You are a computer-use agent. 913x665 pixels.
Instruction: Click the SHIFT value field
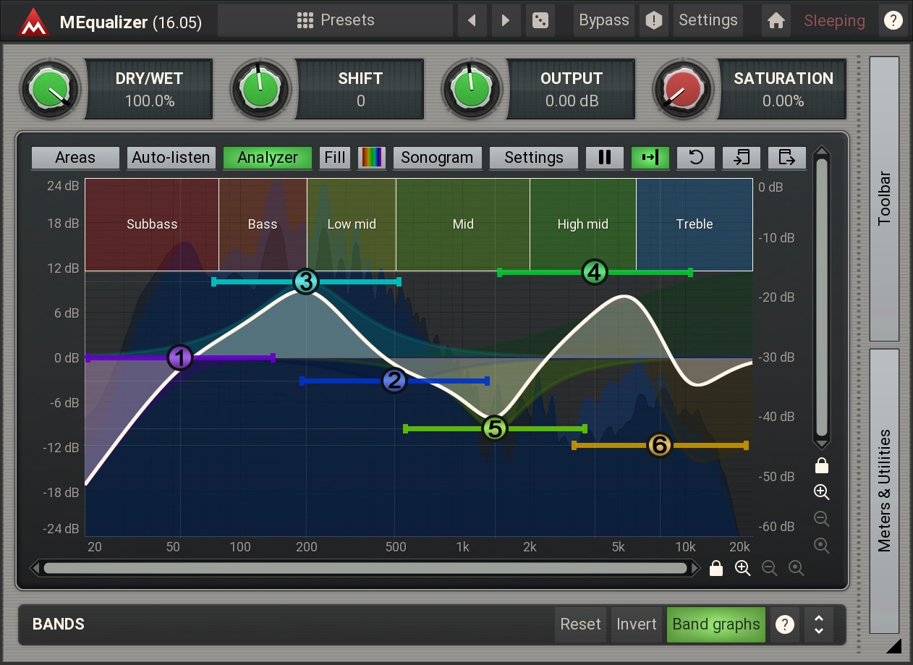360,90
